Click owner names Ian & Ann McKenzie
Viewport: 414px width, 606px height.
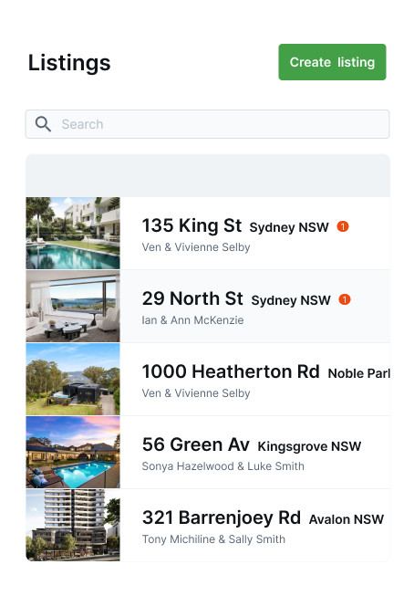click(192, 320)
